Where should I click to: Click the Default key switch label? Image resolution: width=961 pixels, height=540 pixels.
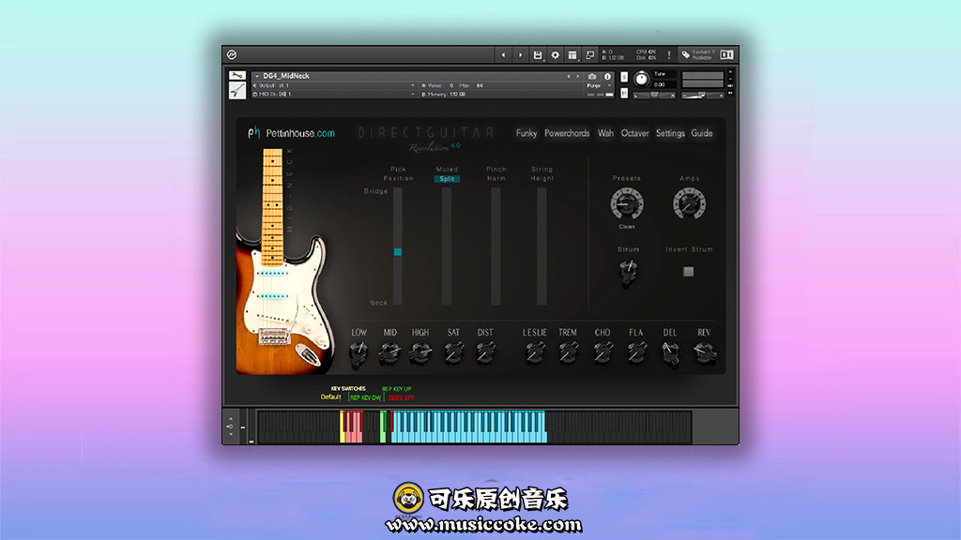(x=330, y=397)
